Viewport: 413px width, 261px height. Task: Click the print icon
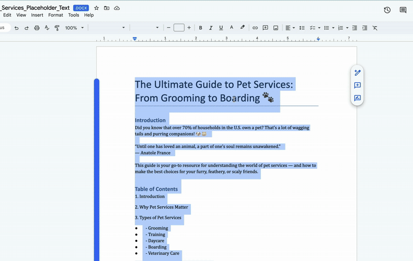point(37,28)
